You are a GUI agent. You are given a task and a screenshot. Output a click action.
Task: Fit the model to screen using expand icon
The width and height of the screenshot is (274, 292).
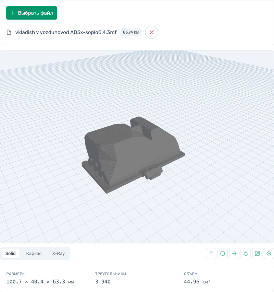(x=258, y=254)
